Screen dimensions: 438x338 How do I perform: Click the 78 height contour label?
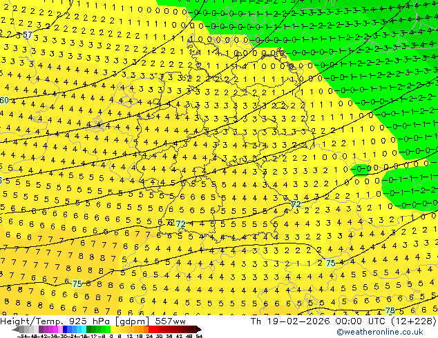point(390,310)
